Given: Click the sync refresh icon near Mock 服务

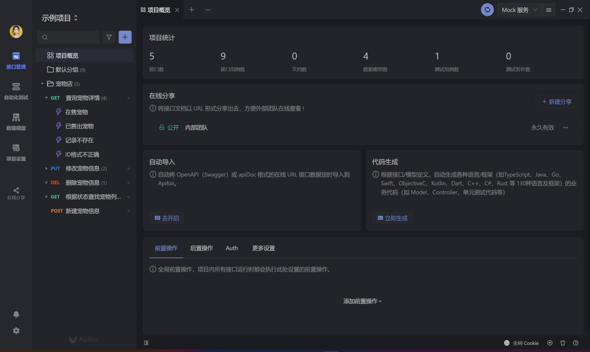Looking at the screenshot, I should tap(487, 10).
